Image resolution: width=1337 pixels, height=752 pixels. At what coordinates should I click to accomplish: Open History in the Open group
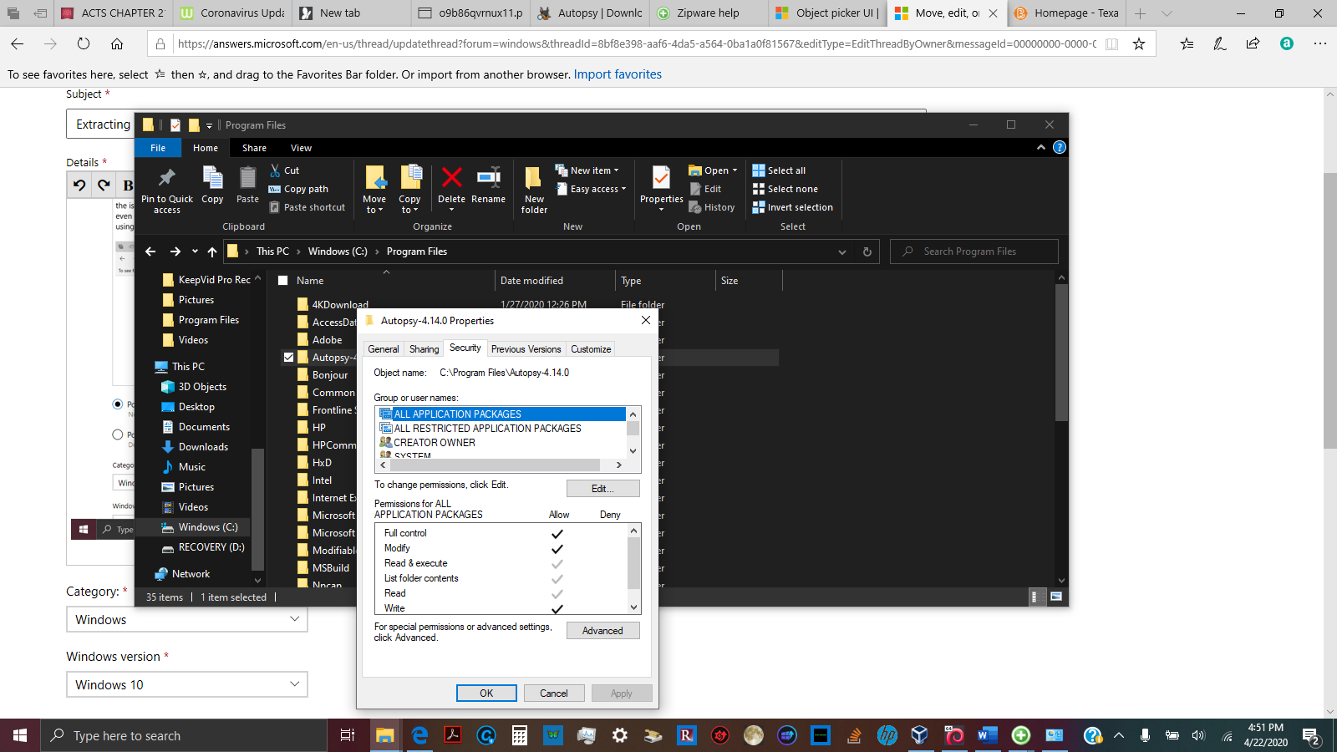point(712,207)
